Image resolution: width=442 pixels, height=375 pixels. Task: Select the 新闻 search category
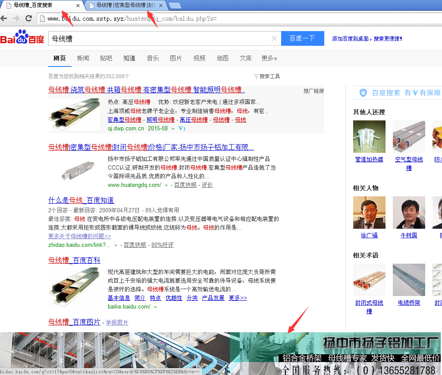coord(83,58)
